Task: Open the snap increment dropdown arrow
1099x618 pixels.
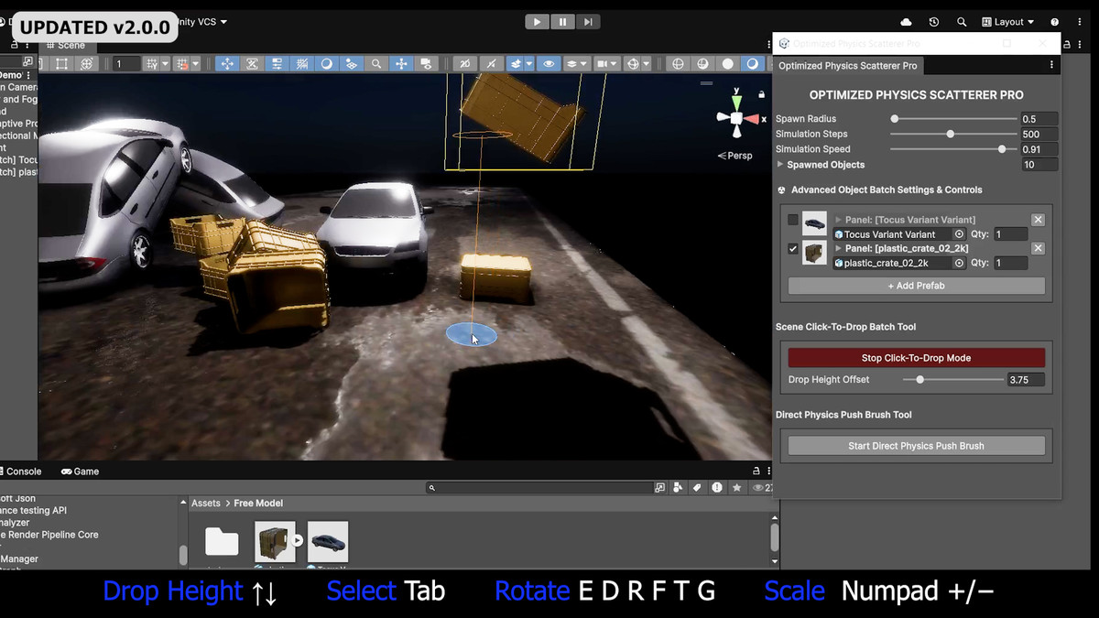Action: pos(196,64)
